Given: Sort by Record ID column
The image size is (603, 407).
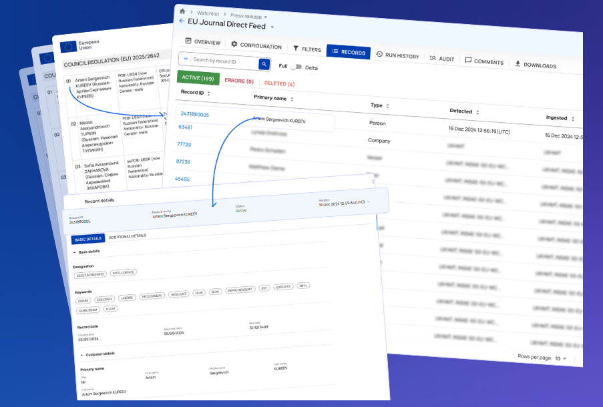Looking at the screenshot, I should [x=209, y=93].
